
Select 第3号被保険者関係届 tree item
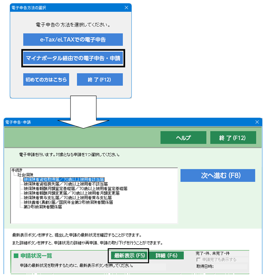coord(43,207)
